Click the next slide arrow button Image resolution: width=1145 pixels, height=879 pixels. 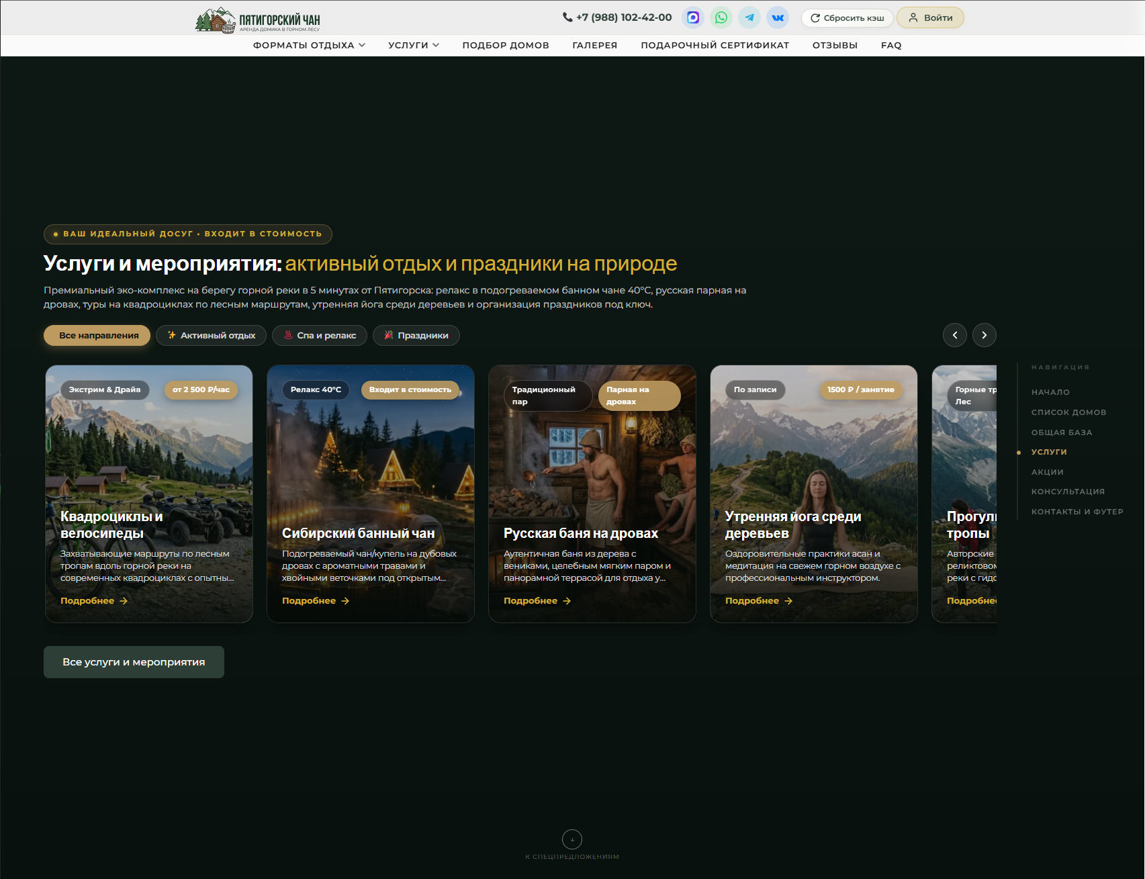click(x=984, y=335)
